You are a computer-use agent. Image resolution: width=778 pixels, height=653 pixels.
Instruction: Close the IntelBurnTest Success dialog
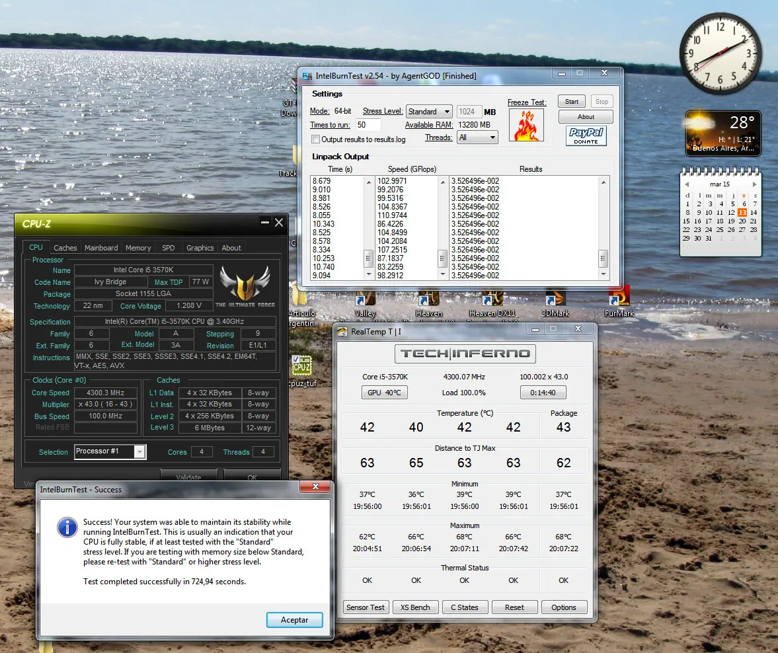[x=315, y=486]
